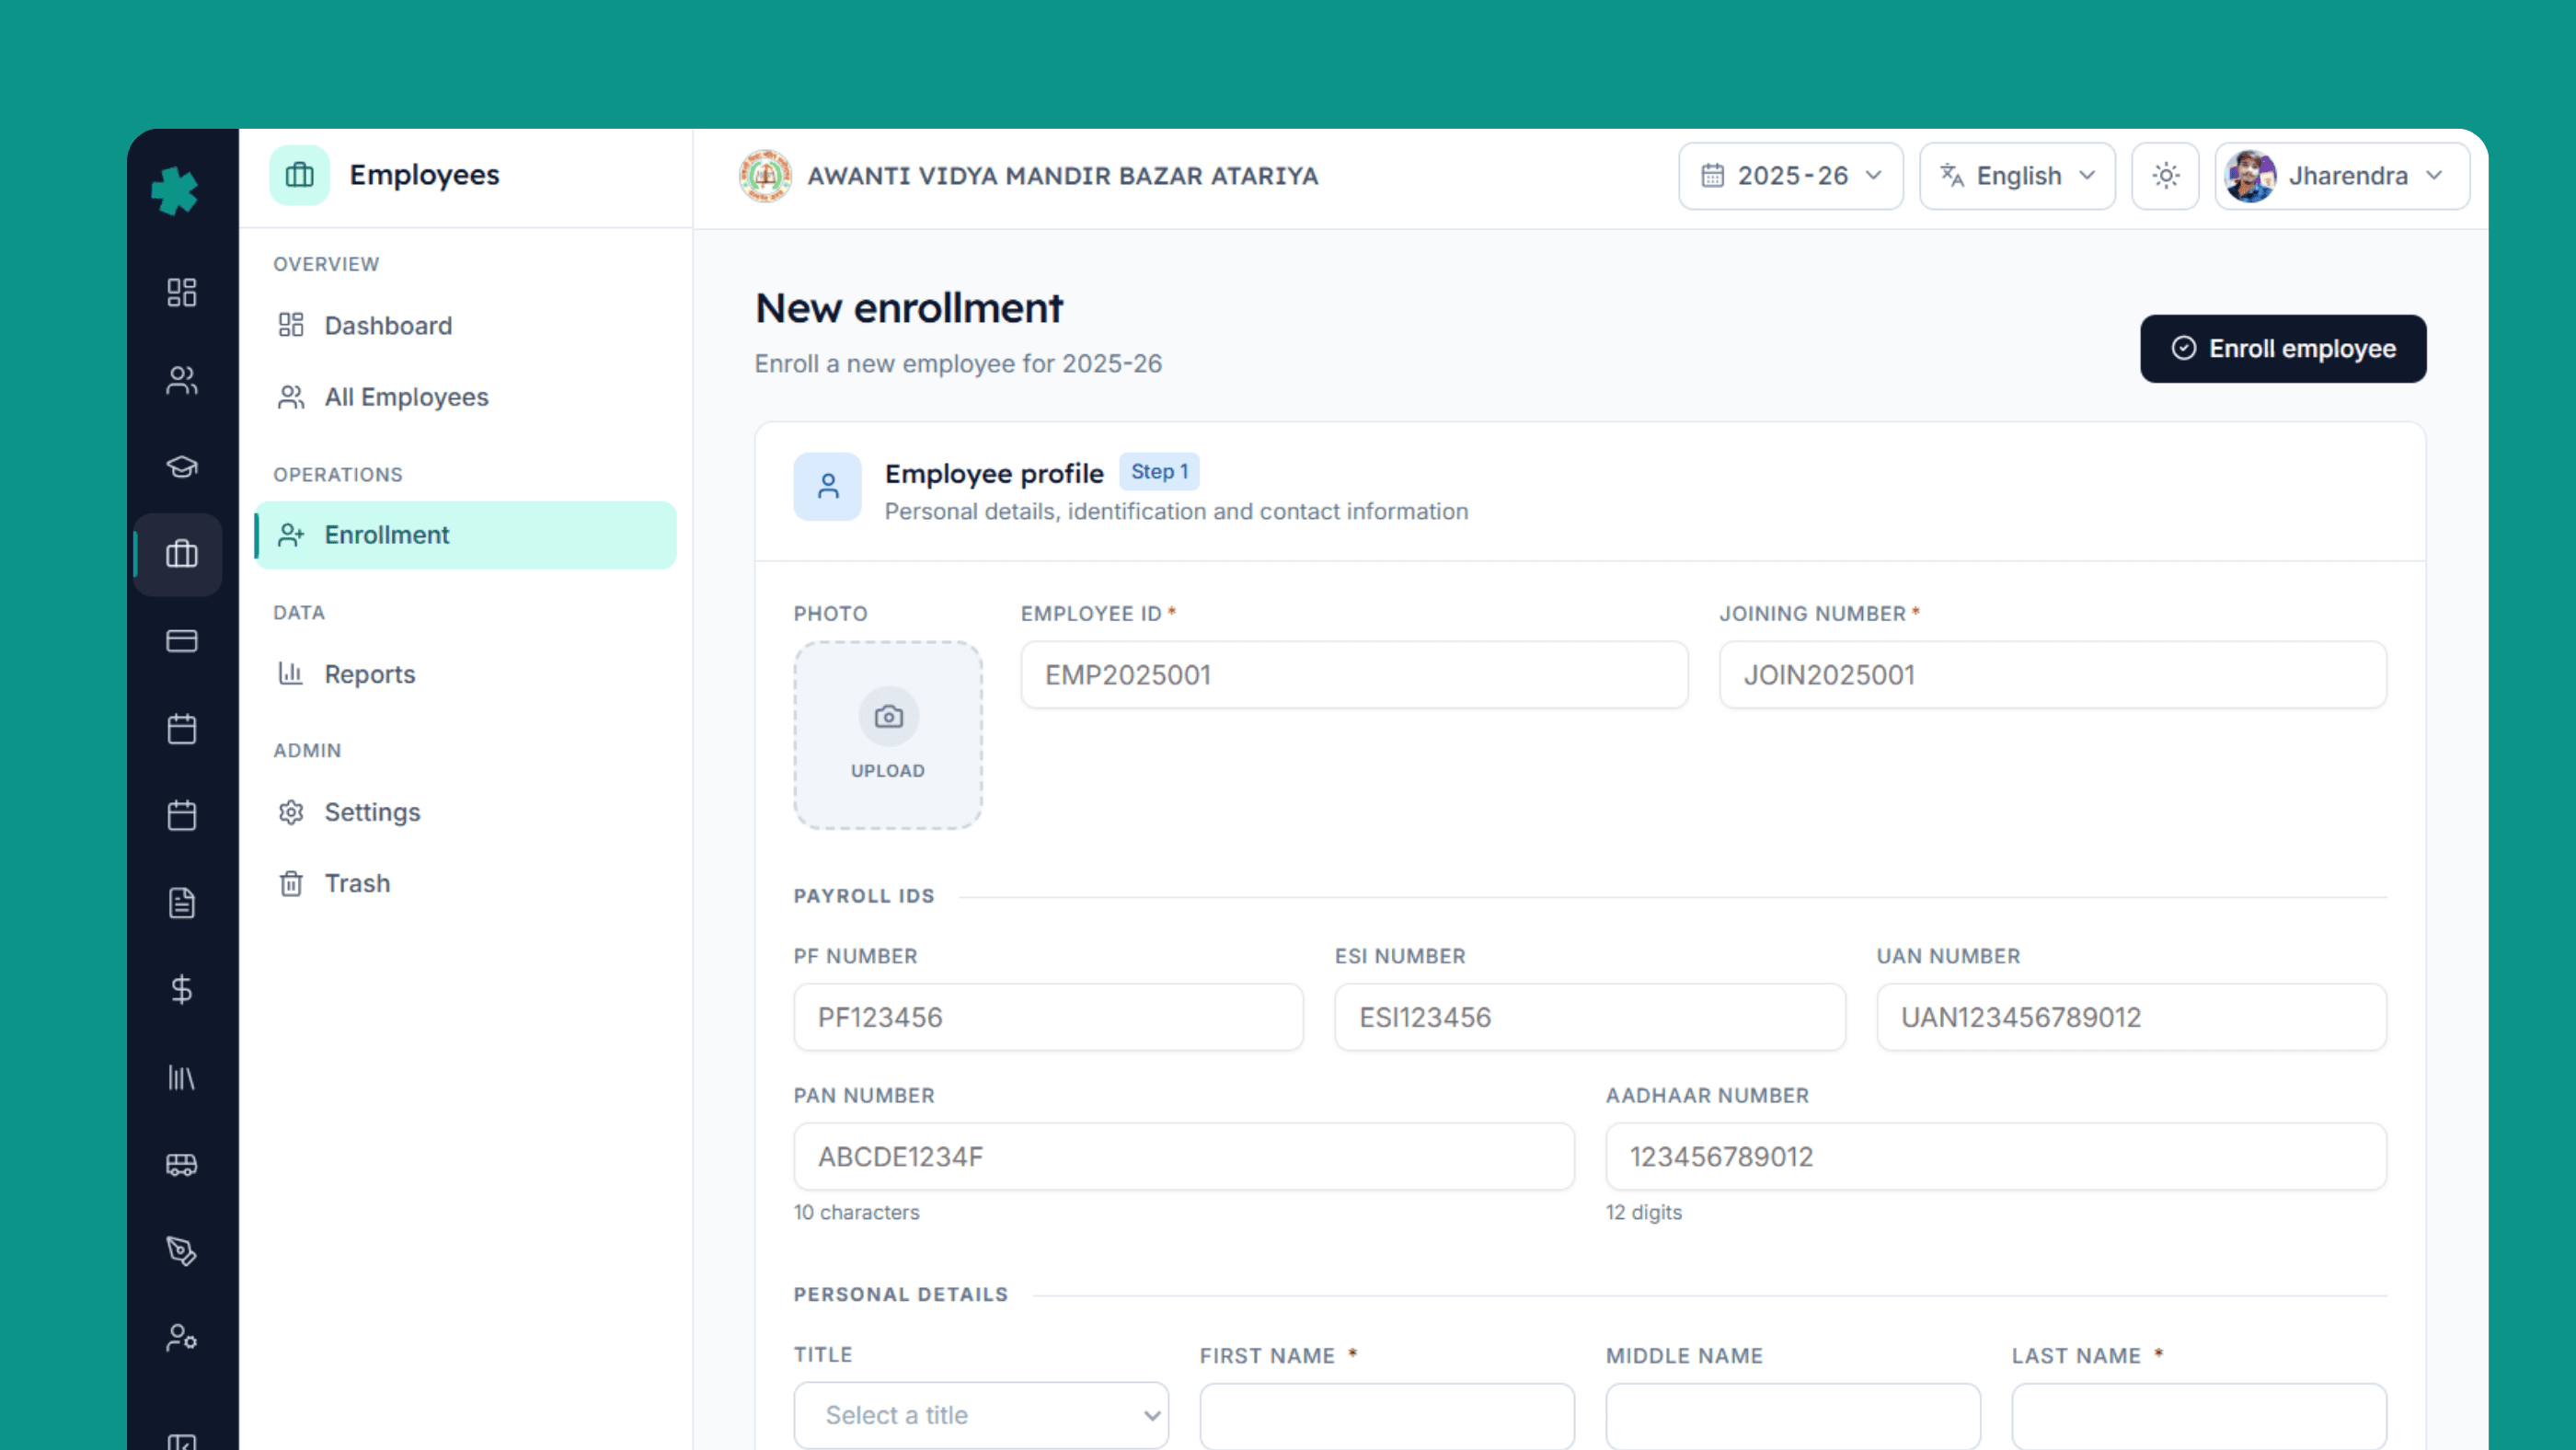
Task: Click the school logo emblem
Action: 765,176
